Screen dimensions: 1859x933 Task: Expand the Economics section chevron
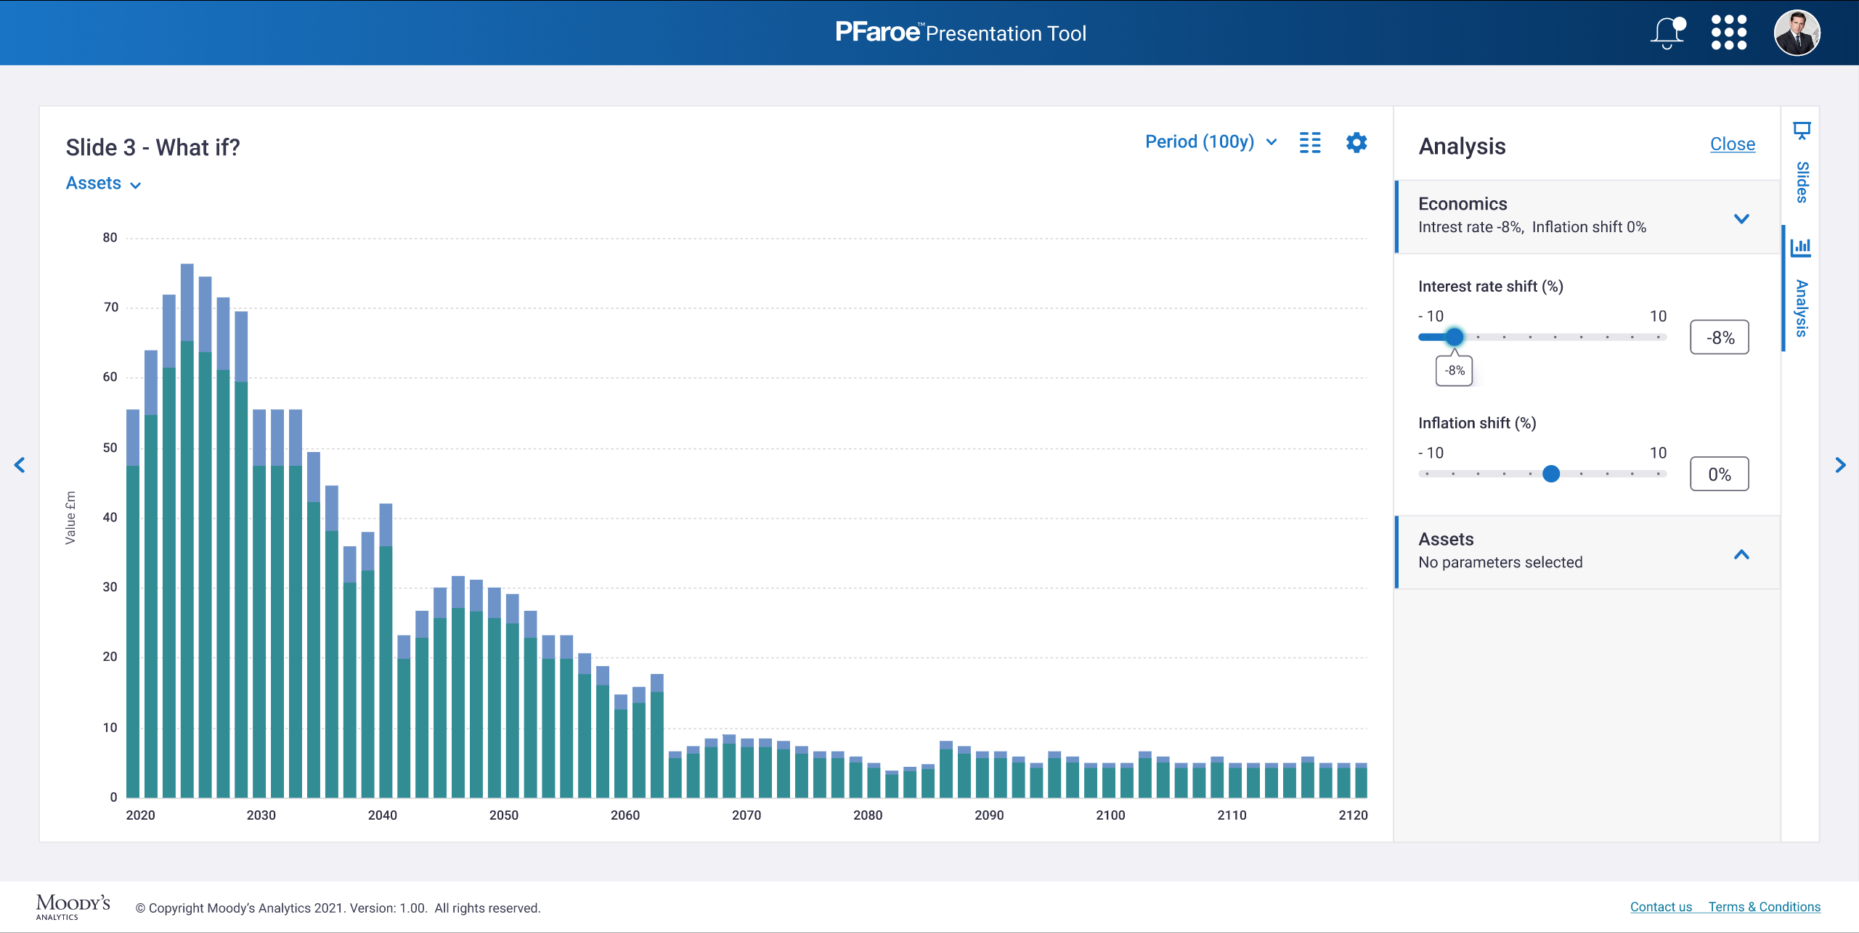[1741, 218]
